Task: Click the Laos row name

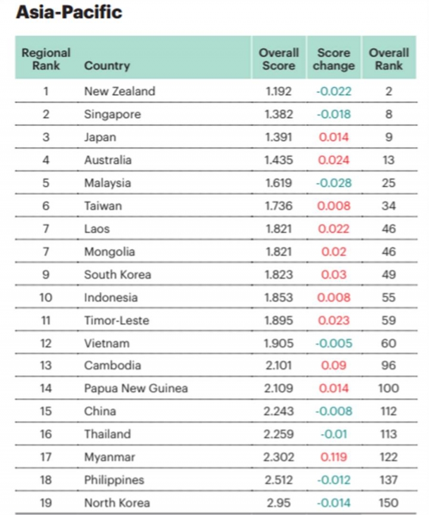Action: (97, 229)
